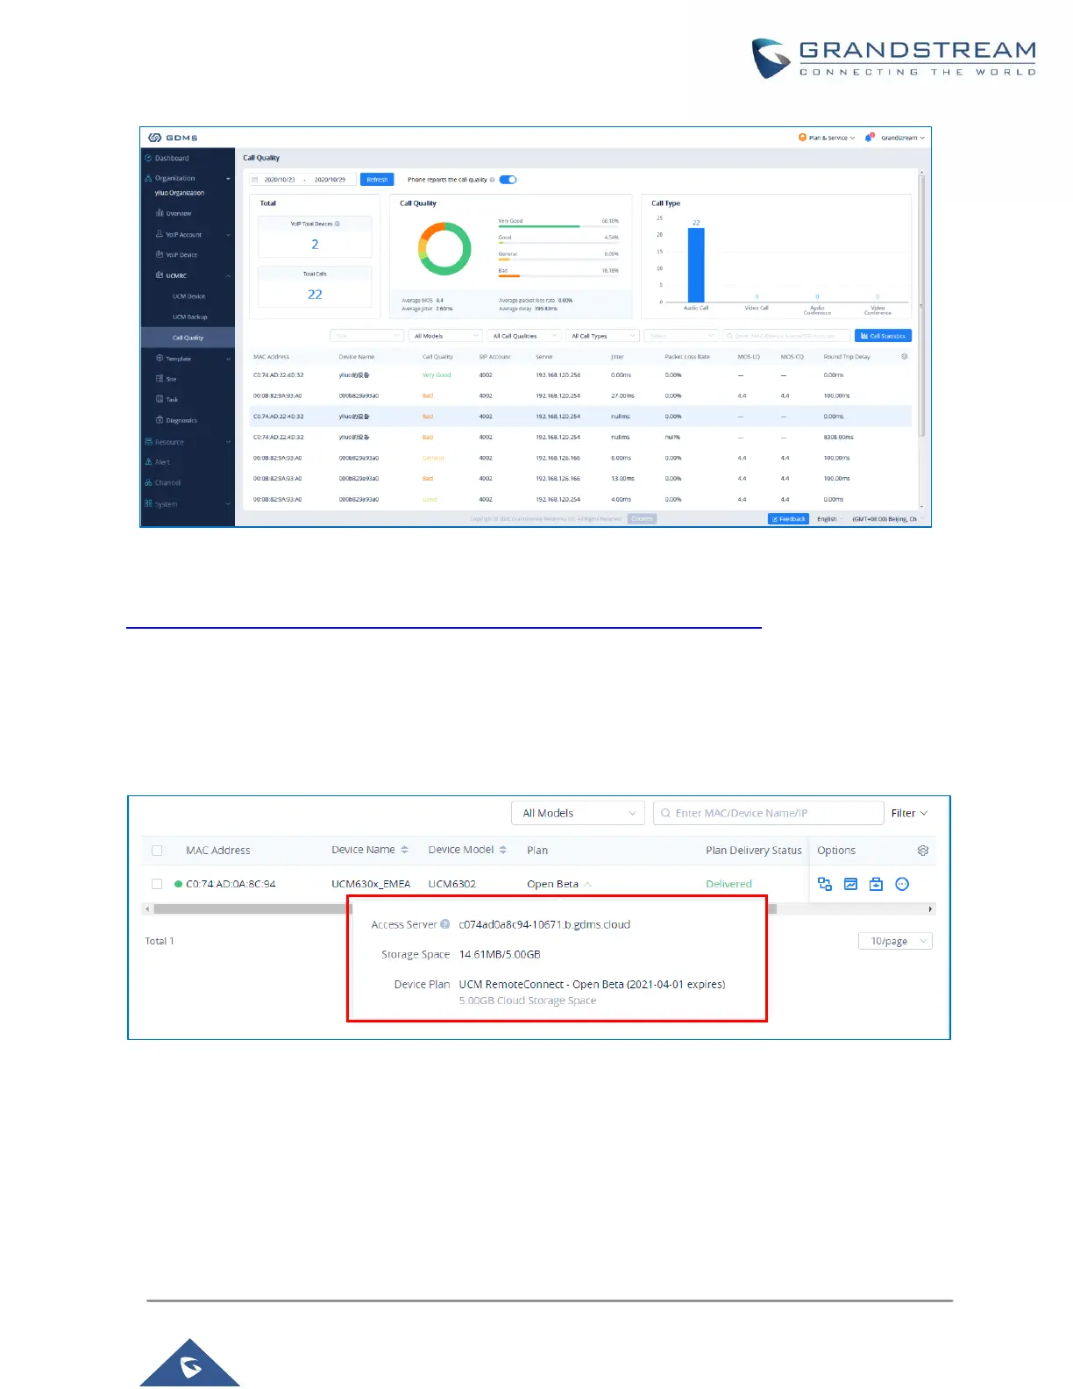Click the Cookies button in the footer
Image resolution: width=1073 pixels, height=1389 pixels.
pyautogui.click(x=643, y=519)
